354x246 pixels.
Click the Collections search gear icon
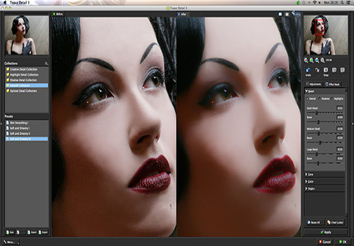47,63
